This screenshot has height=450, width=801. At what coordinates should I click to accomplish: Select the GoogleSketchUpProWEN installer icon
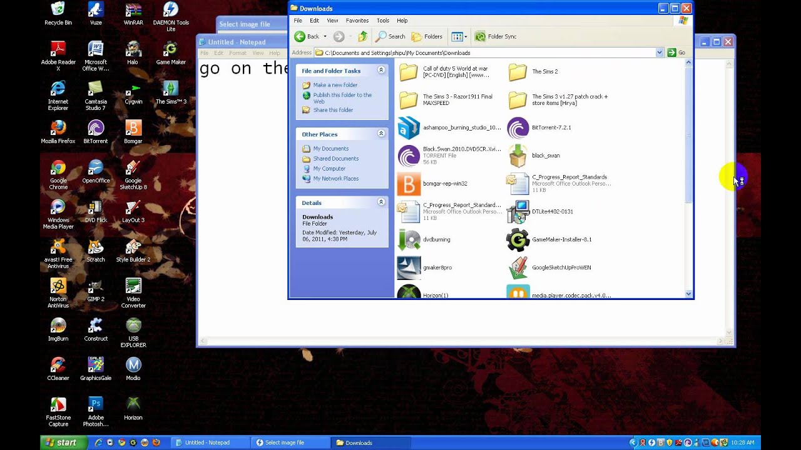(518, 267)
